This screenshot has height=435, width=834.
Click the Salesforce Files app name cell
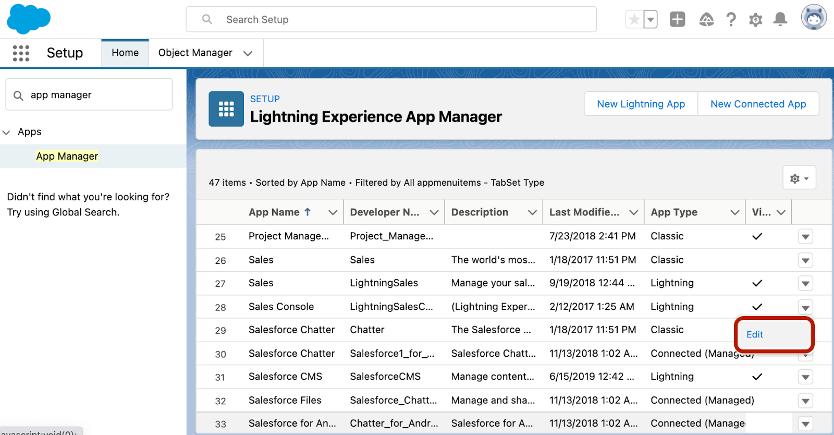(285, 401)
